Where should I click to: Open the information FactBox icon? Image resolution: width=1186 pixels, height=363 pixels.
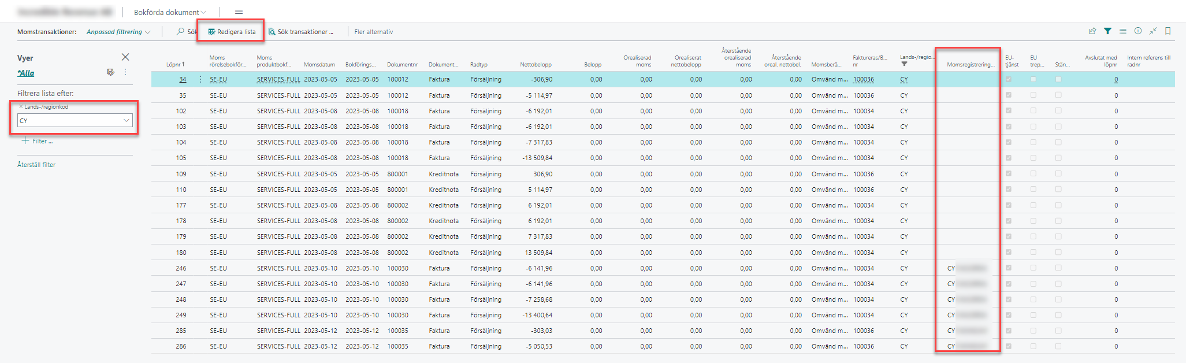pyautogui.click(x=1137, y=31)
